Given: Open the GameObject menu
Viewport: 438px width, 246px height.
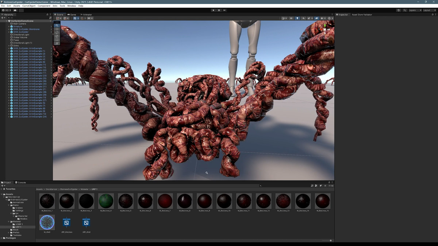Looking at the screenshot, I should tap(28, 6).
